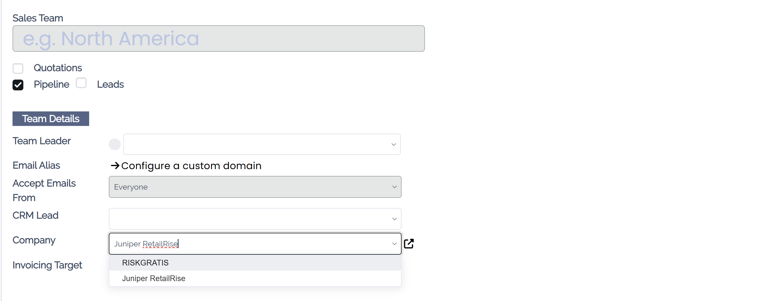Switch to the Team Details tab
Screen dimensions: 763x301
[x=50, y=119]
